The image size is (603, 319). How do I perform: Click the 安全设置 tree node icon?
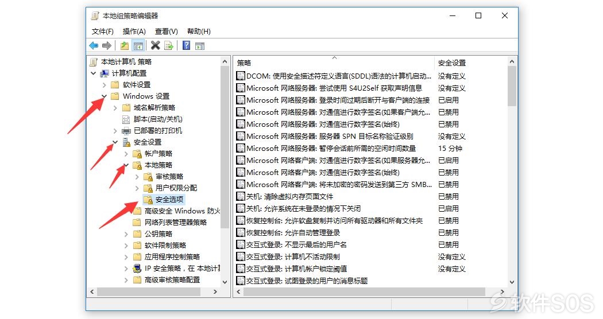(126, 142)
